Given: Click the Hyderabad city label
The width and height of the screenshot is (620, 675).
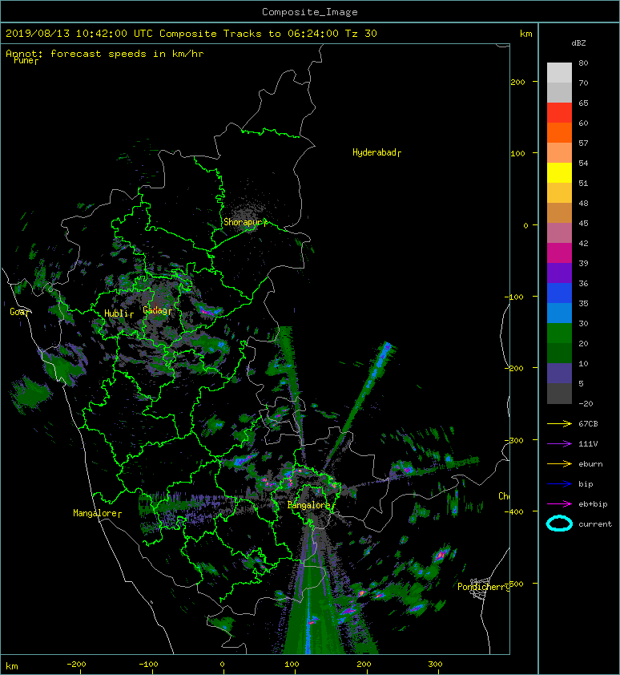Looking at the screenshot, I should [374, 152].
